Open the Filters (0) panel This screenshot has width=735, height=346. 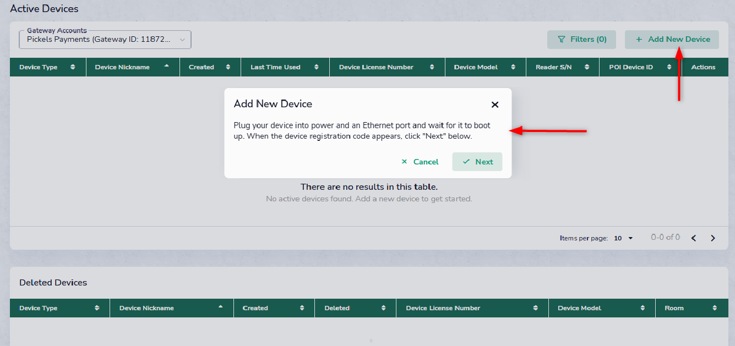(x=582, y=40)
